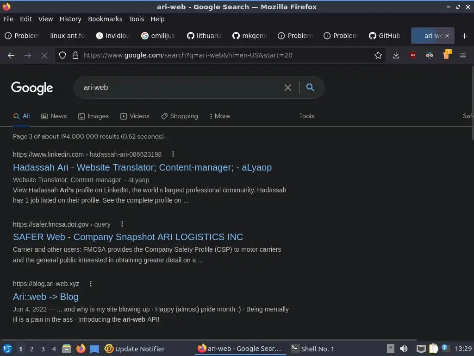Screen dimensions: 474x356
Task: Open the Help menu
Action: [x=157, y=19]
